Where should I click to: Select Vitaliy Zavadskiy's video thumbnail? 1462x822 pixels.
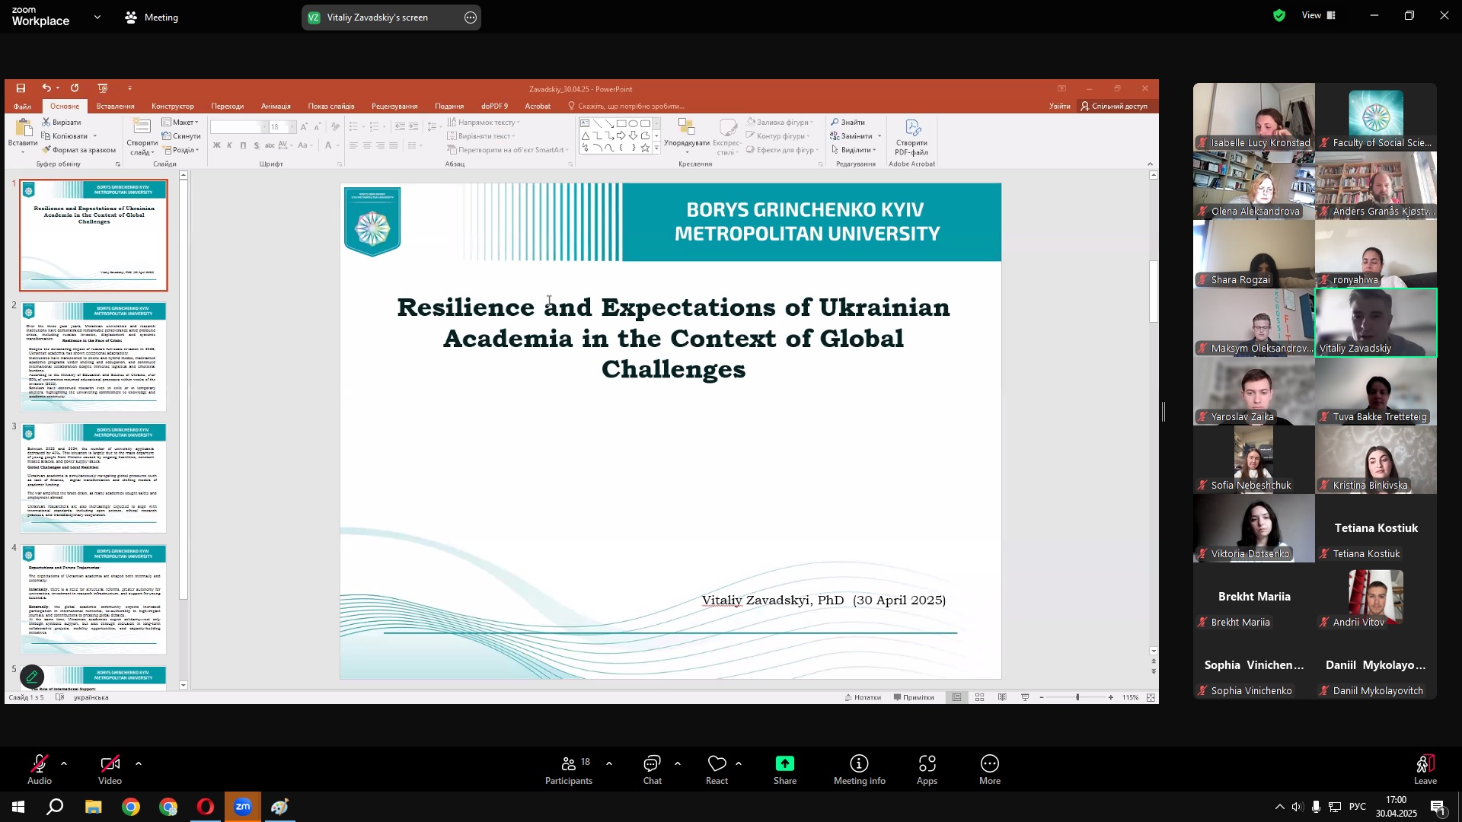click(1375, 322)
